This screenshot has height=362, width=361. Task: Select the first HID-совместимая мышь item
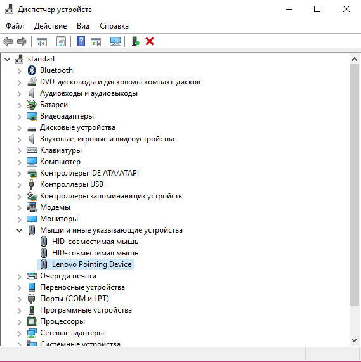tap(89, 242)
